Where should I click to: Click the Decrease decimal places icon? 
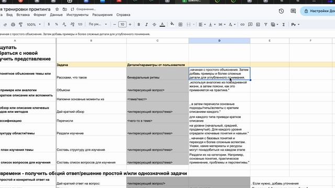(x=64, y=25)
